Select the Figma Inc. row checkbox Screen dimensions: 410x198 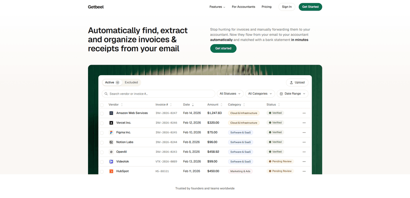tap(102, 133)
